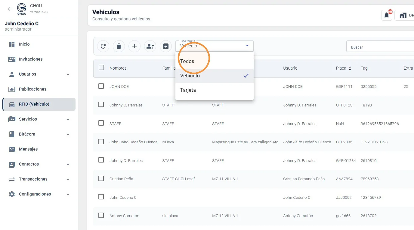Click the back arrow beside GHOU logo
Screen dimensions: 414x230
coord(9,9)
